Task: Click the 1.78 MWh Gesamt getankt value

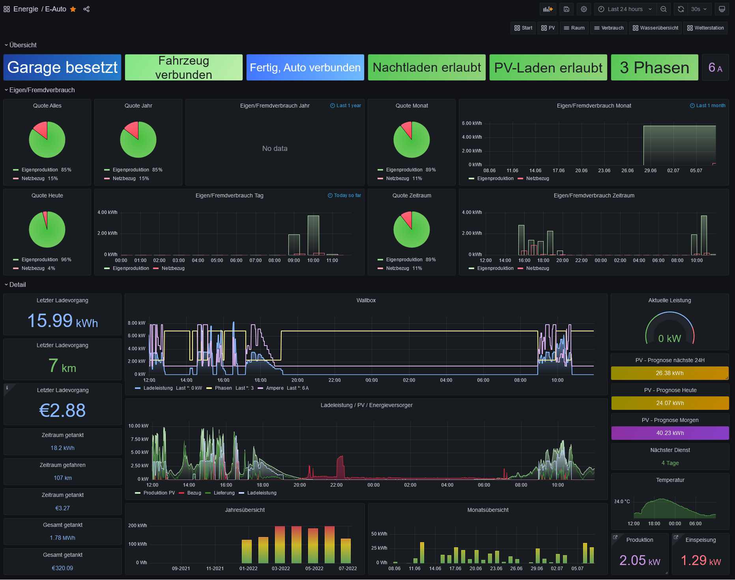Action: pyautogui.click(x=62, y=538)
